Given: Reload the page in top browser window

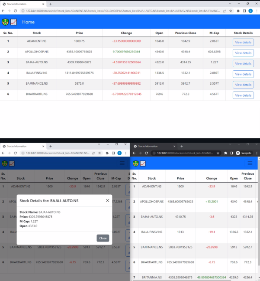Looking at the screenshot, I should 16,11.
